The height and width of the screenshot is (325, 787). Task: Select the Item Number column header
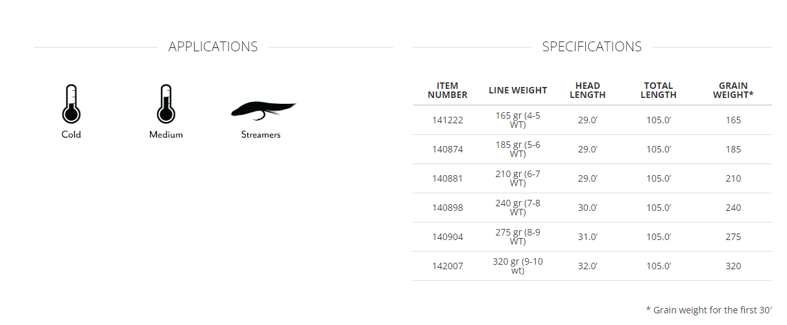click(448, 90)
